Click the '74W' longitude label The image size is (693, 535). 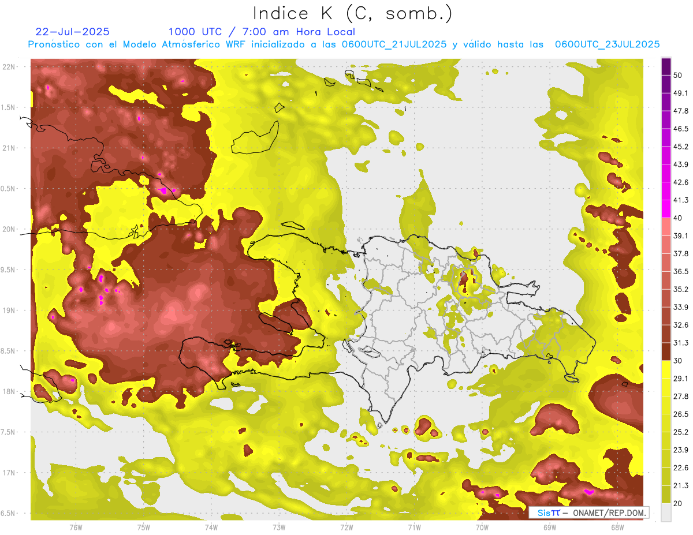tap(211, 527)
